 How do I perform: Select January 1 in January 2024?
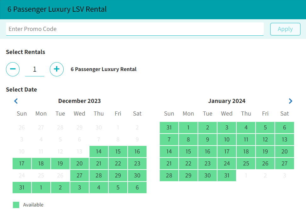(x=188, y=128)
